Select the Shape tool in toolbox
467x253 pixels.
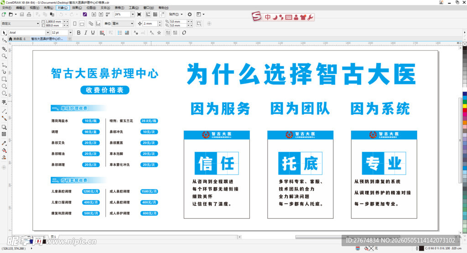[4, 40]
